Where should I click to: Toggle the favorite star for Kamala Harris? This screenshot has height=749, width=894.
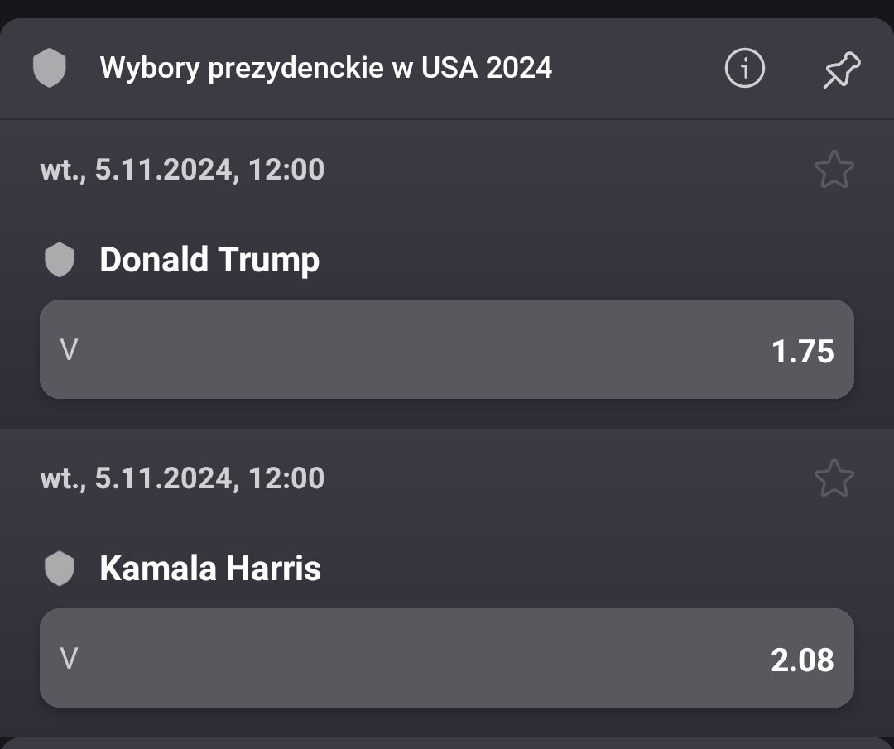834,479
